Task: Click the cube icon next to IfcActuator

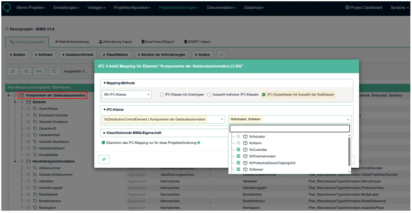Action: (245, 137)
